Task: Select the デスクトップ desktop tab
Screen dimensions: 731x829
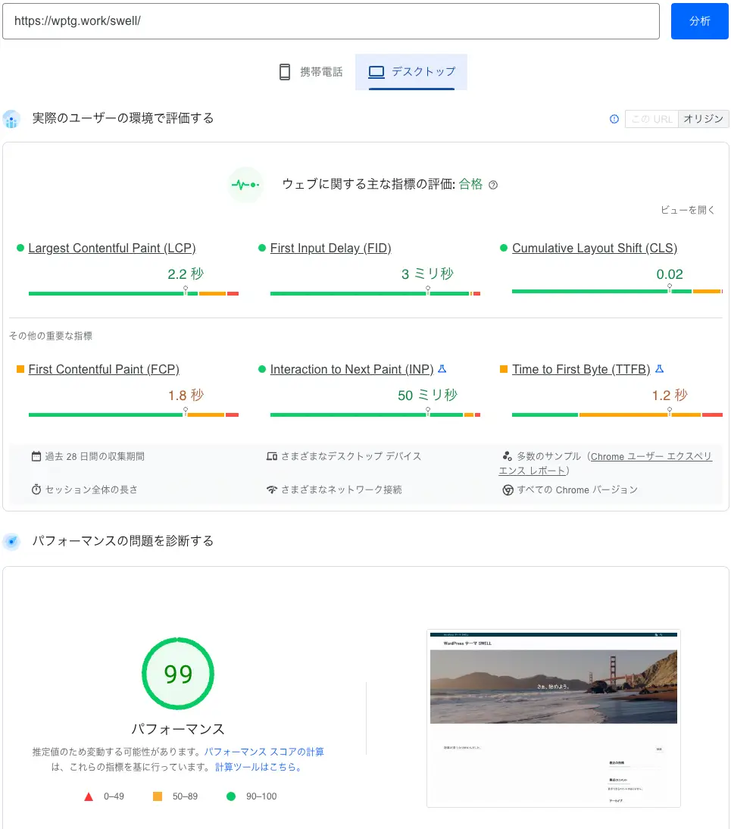Action: coord(411,72)
